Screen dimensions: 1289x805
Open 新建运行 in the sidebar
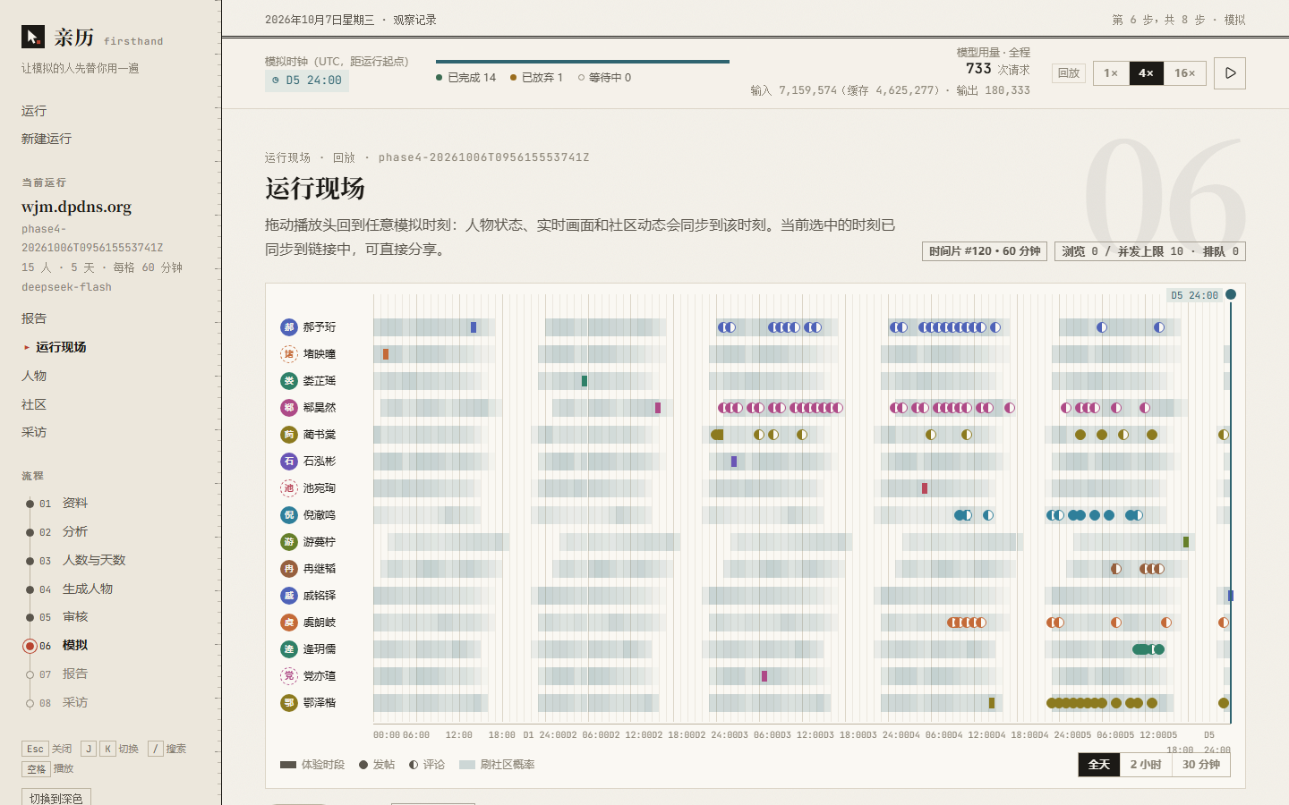click(47, 139)
